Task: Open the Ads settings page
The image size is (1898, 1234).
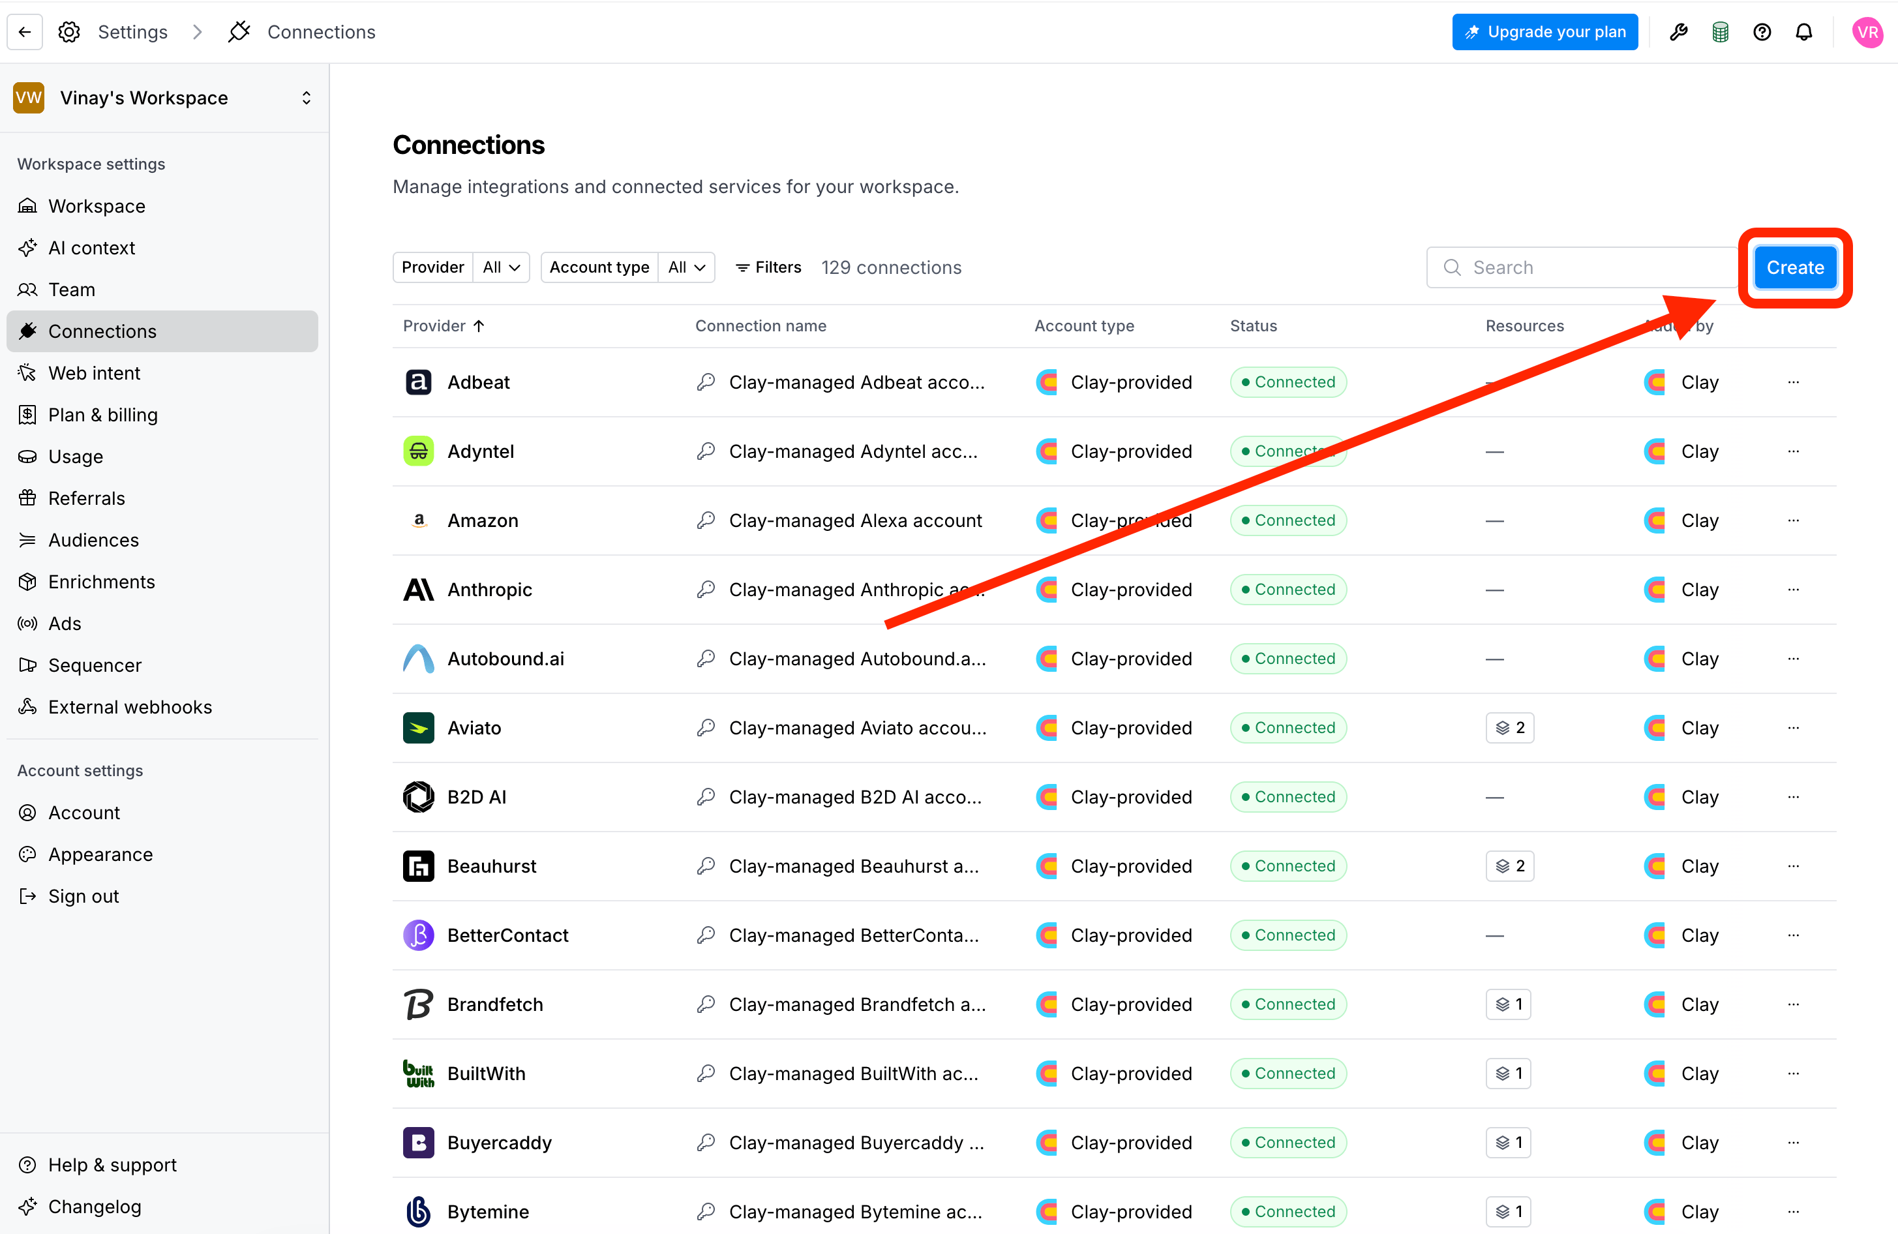Action: pos(162,624)
